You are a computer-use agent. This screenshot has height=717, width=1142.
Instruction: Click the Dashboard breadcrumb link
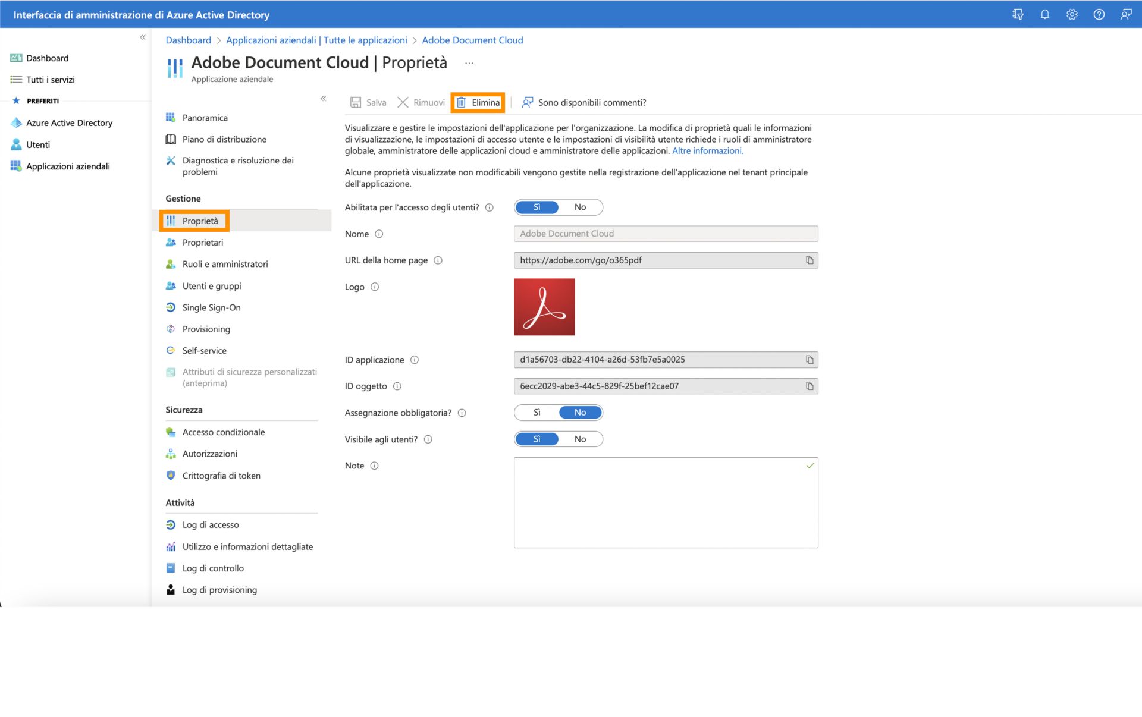click(188, 40)
